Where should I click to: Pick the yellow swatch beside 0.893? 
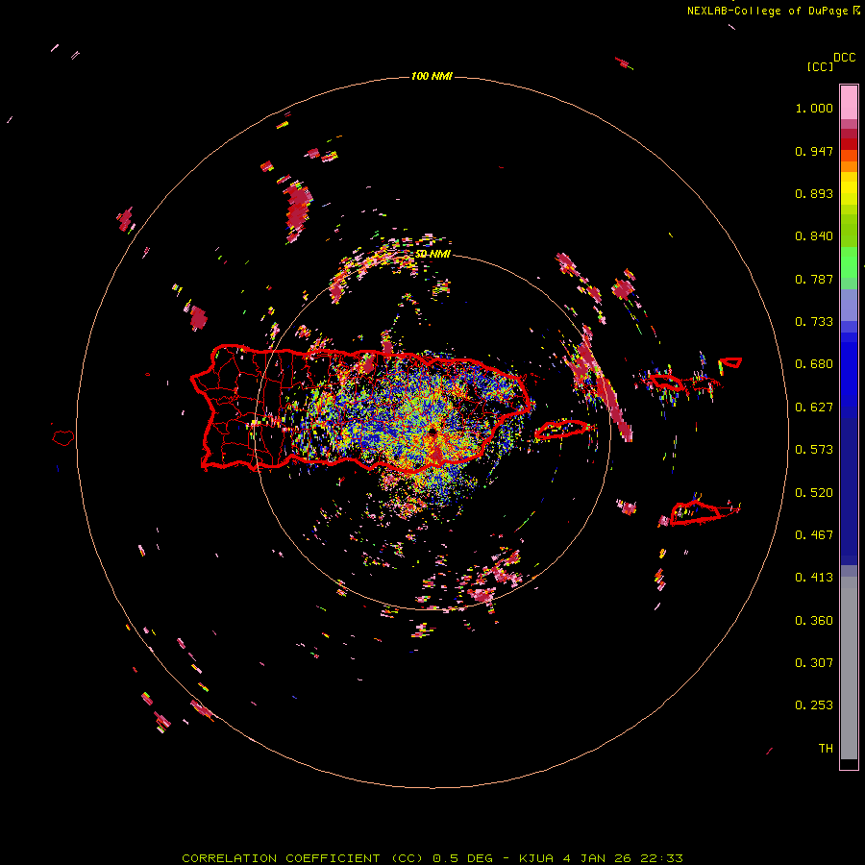[x=849, y=193]
